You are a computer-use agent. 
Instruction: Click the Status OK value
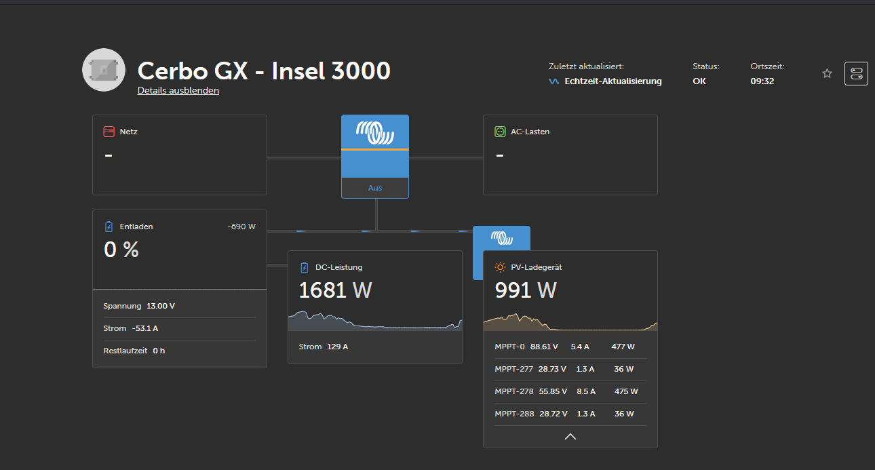[699, 81]
